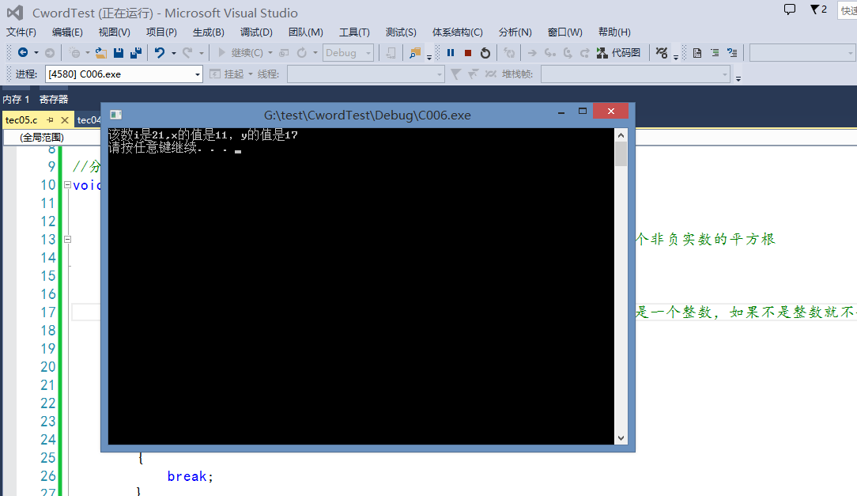The width and height of the screenshot is (857, 496).
Task: Click the parameter info icon in text toolbar
Action: tap(732, 53)
